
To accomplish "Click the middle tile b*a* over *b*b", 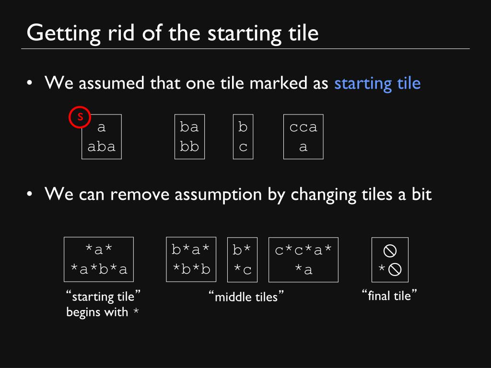I will [x=191, y=259].
